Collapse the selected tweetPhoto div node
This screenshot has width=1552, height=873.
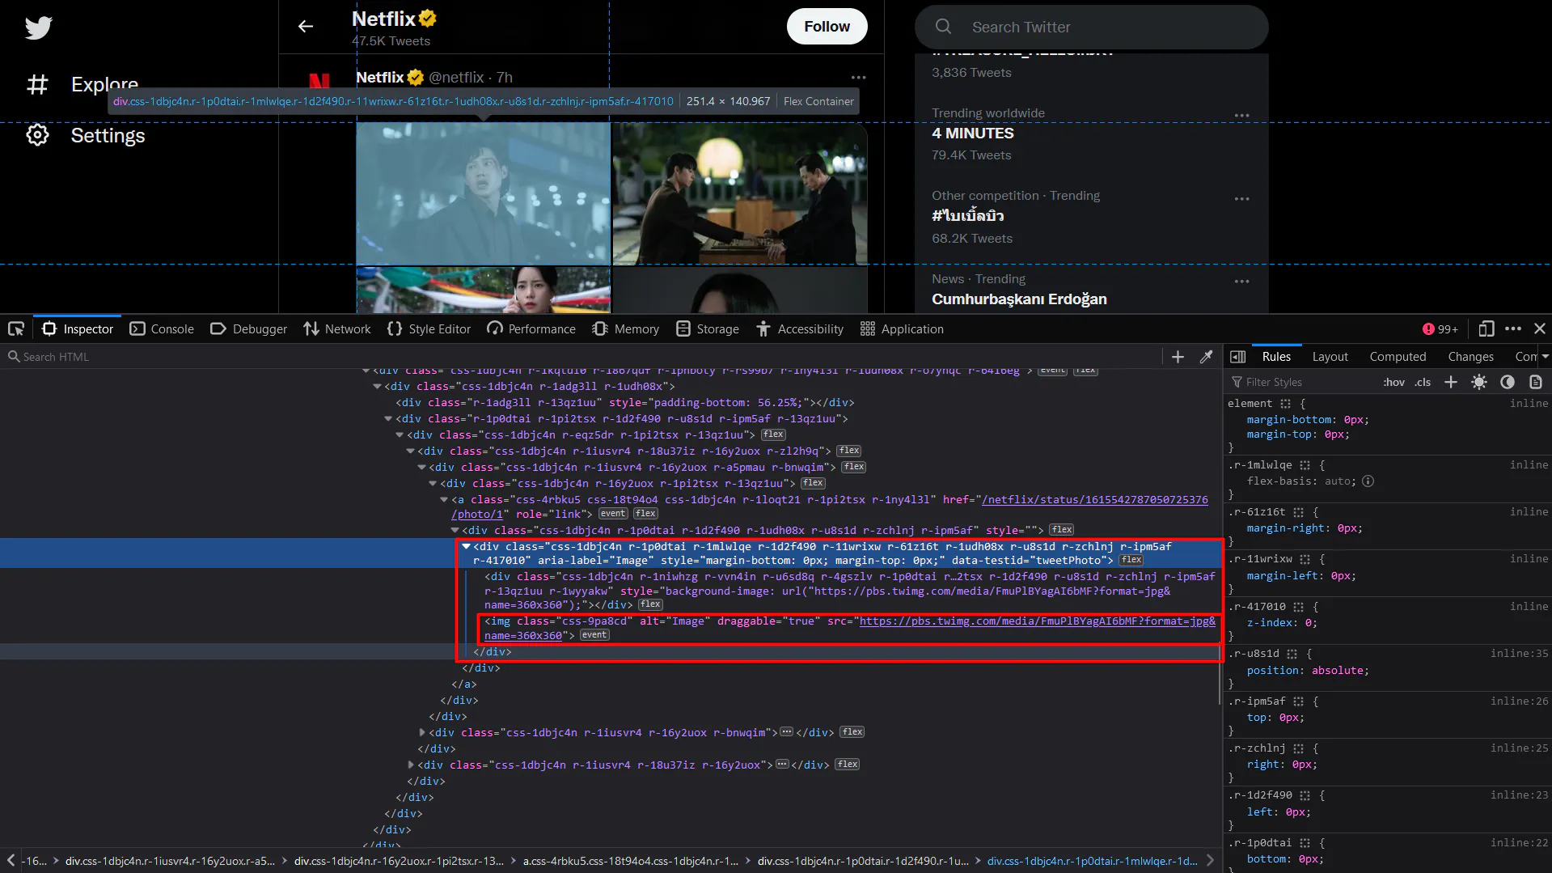coord(467,546)
